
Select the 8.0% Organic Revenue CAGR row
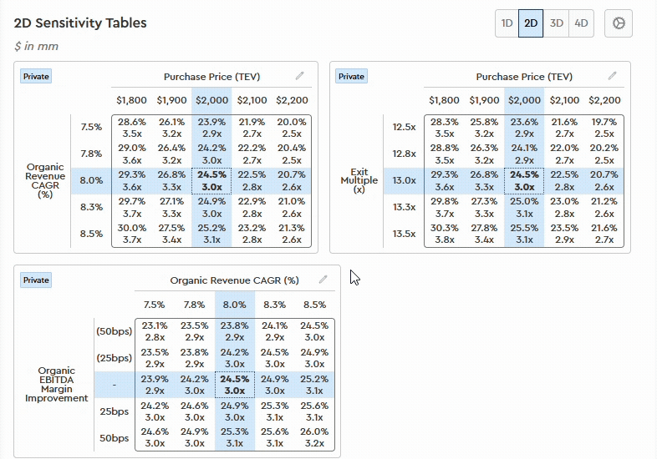(x=91, y=180)
